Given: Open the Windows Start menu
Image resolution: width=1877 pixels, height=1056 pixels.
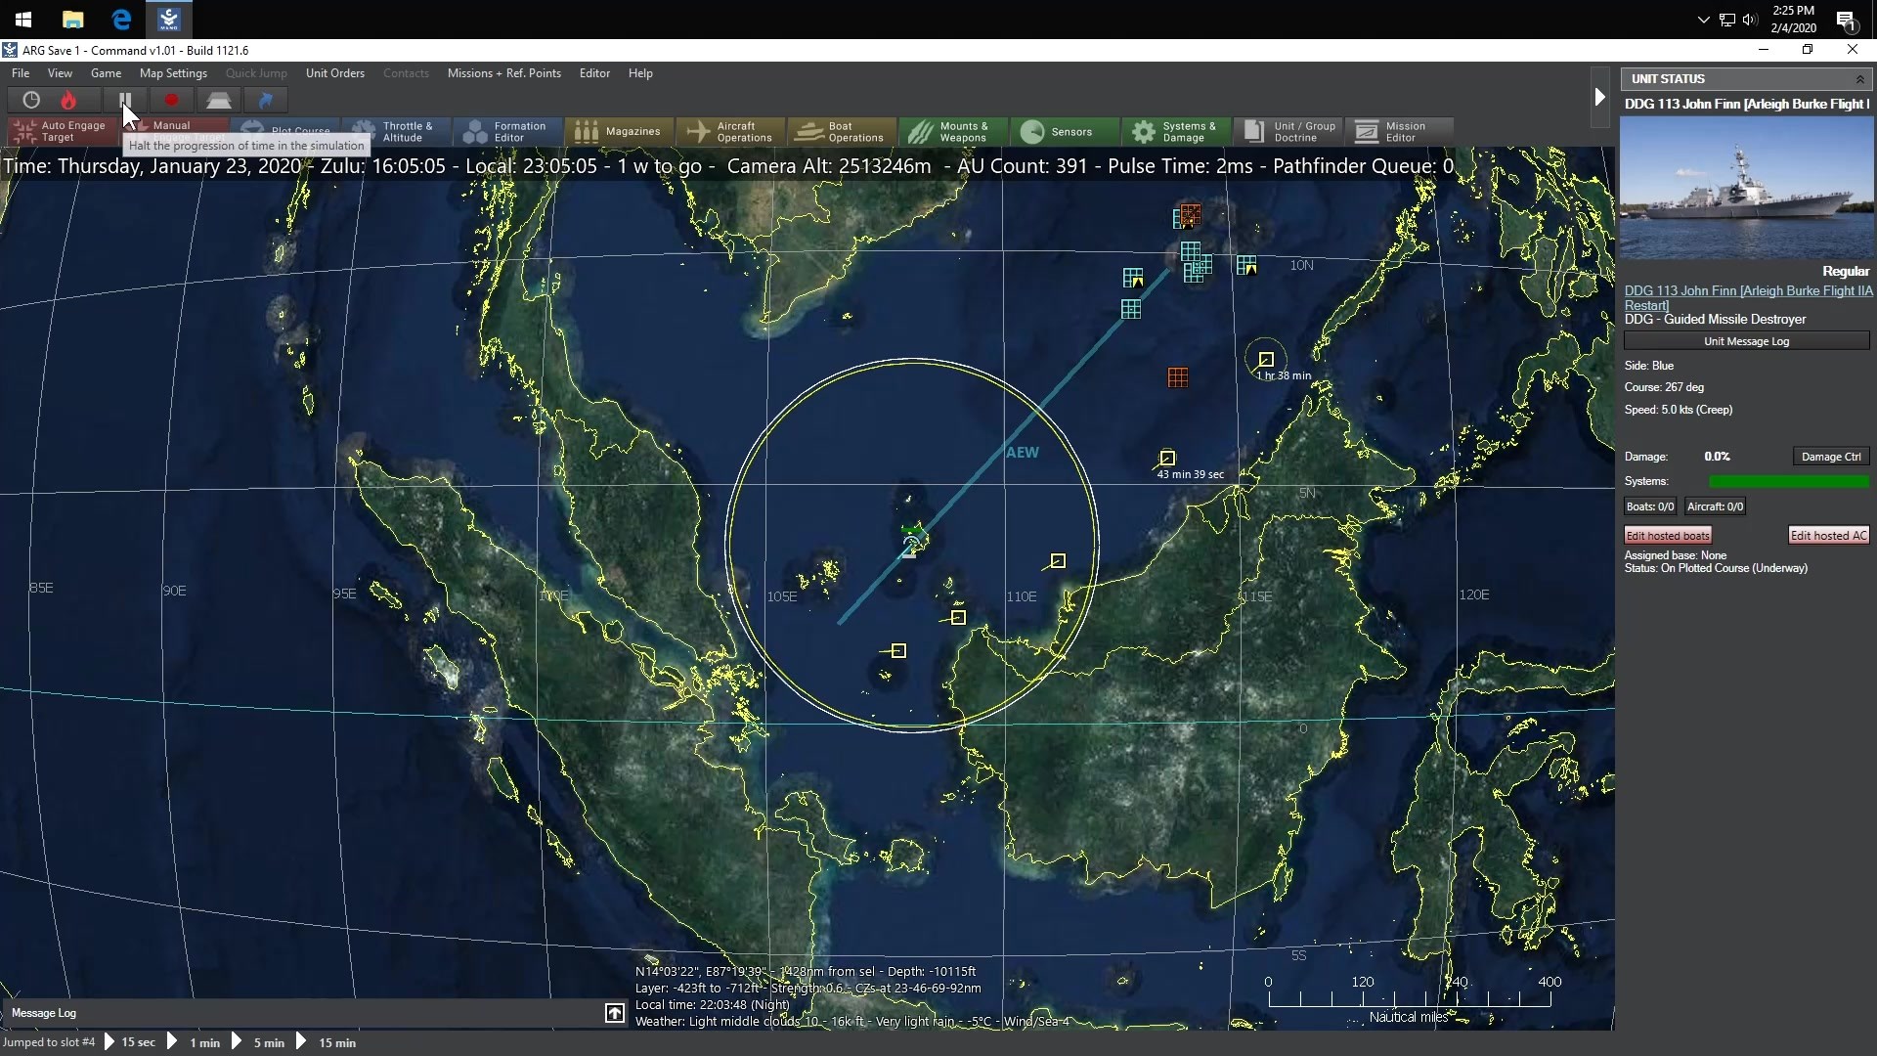Looking at the screenshot, I should coord(23,19).
